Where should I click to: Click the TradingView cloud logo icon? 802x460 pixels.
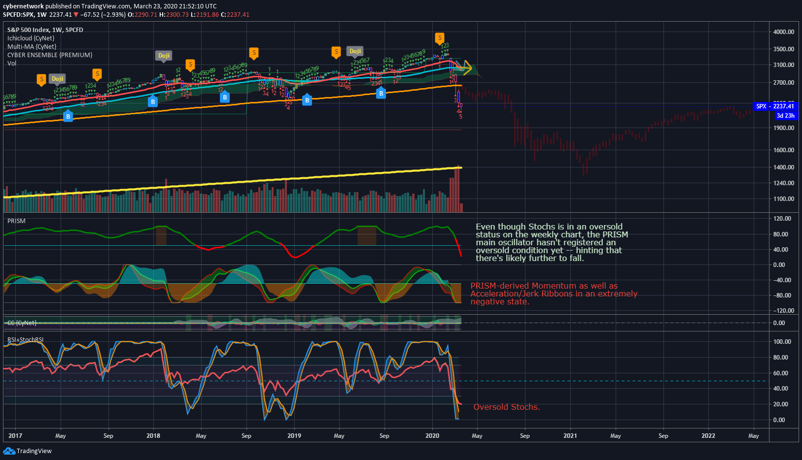9,451
